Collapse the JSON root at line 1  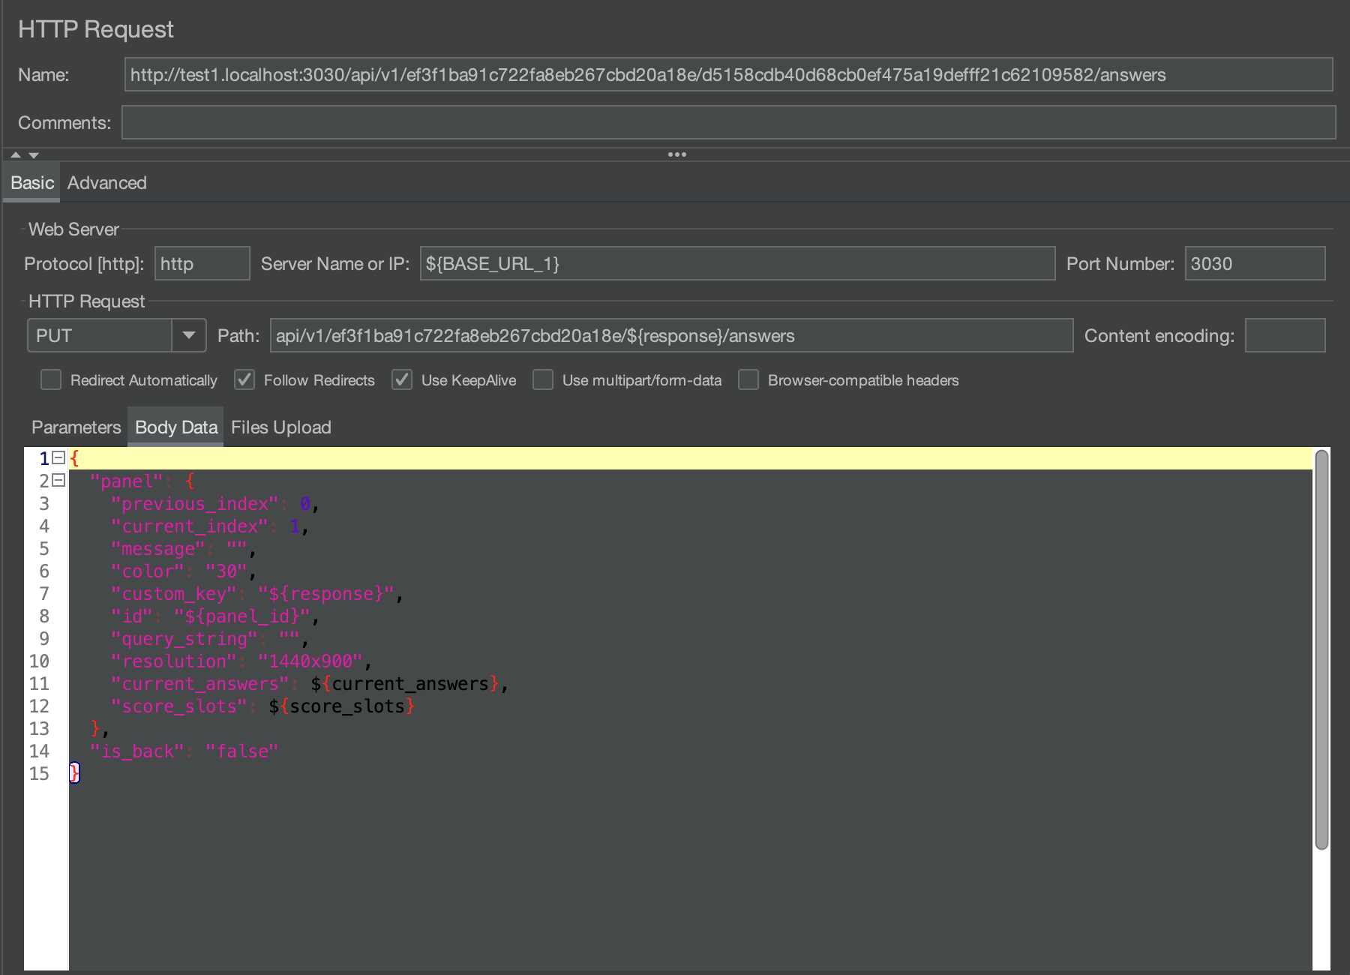[x=58, y=457]
